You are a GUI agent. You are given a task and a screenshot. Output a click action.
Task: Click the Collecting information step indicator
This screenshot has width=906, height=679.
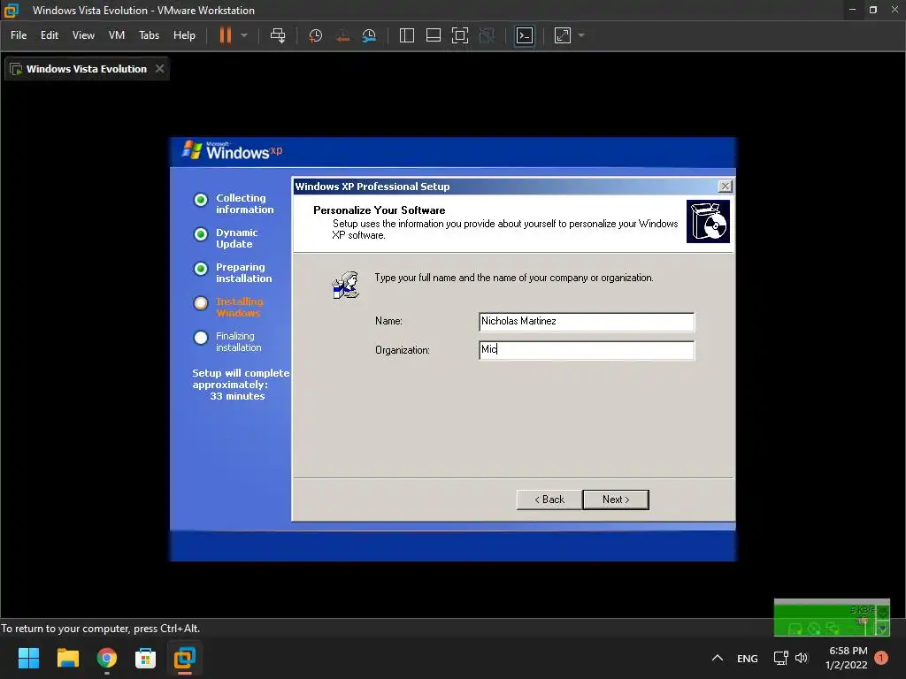click(x=201, y=200)
